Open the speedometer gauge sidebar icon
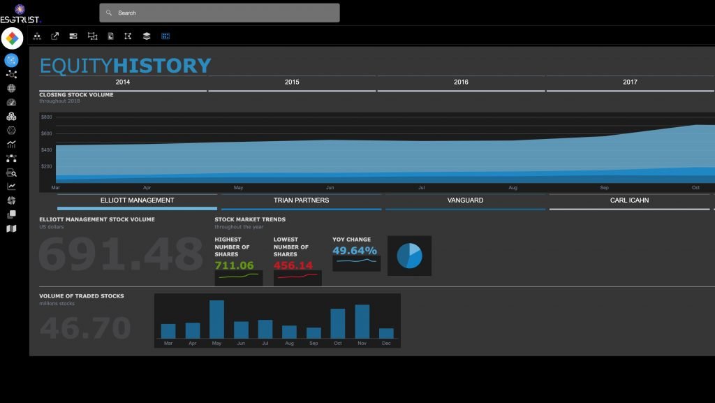715x403 pixels. (x=11, y=103)
